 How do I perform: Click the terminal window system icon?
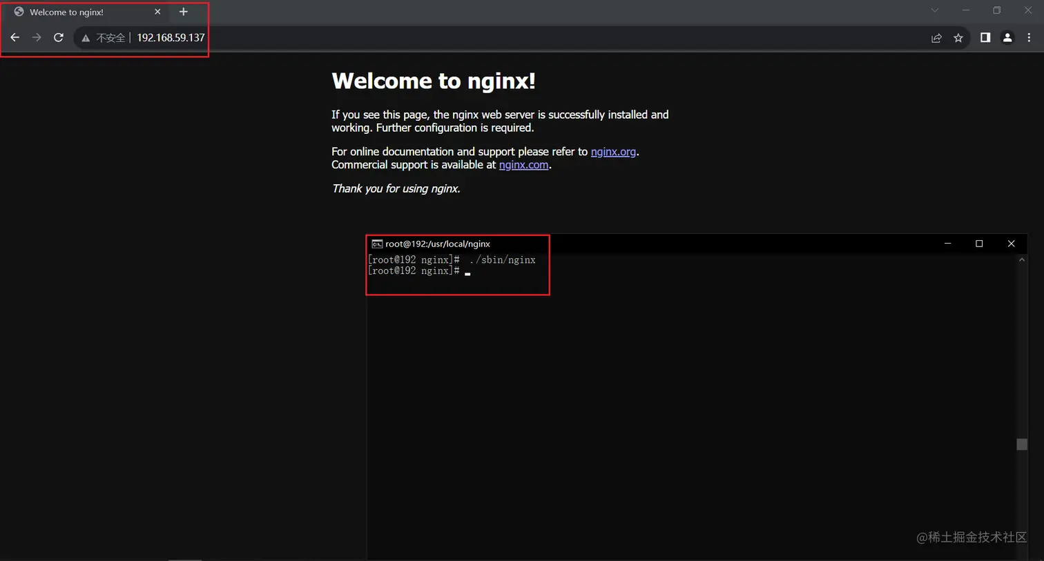pyautogui.click(x=376, y=243)
